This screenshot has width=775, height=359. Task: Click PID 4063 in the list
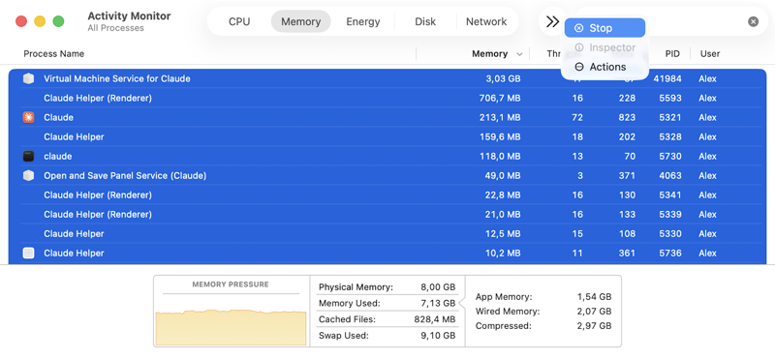669,175
